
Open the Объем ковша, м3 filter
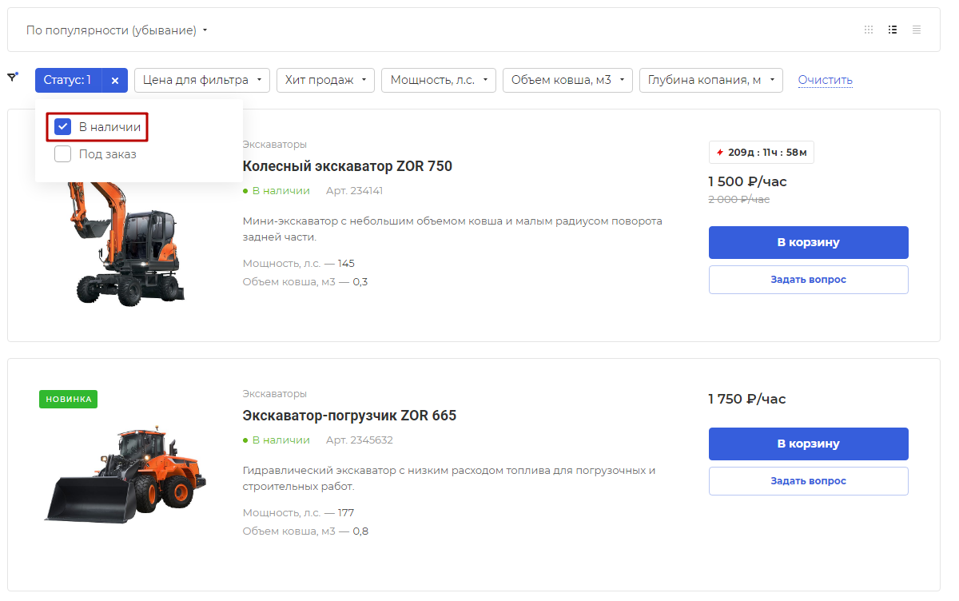point(567,80)
